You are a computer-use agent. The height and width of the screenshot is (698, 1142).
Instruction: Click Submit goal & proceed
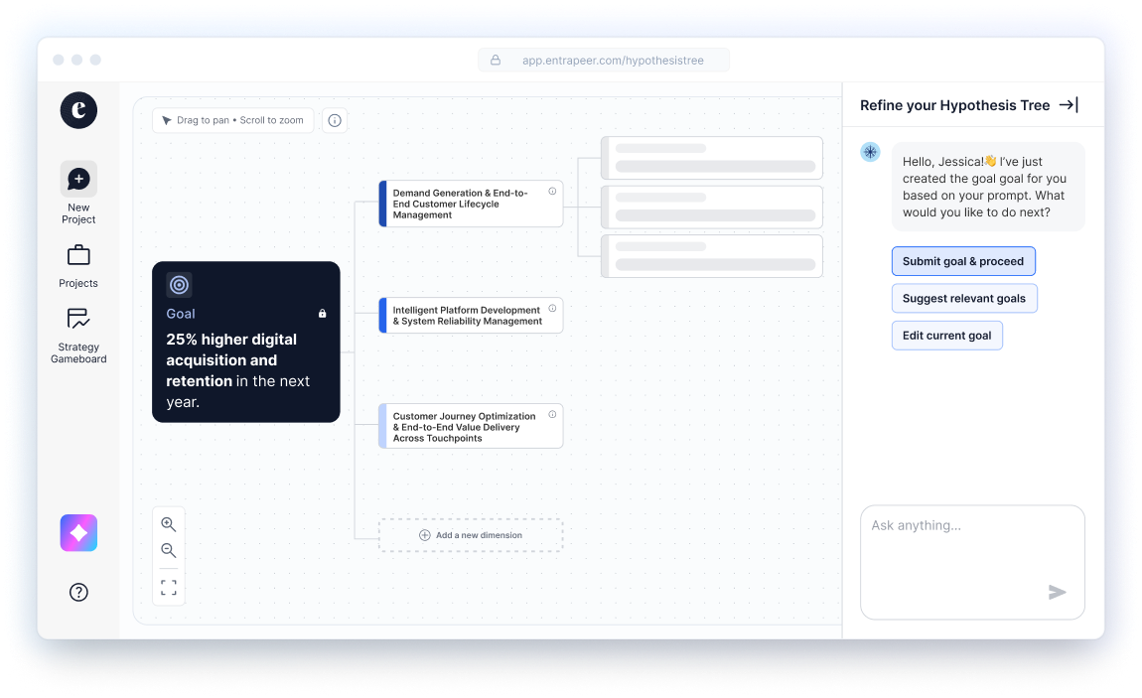[963, 261]
